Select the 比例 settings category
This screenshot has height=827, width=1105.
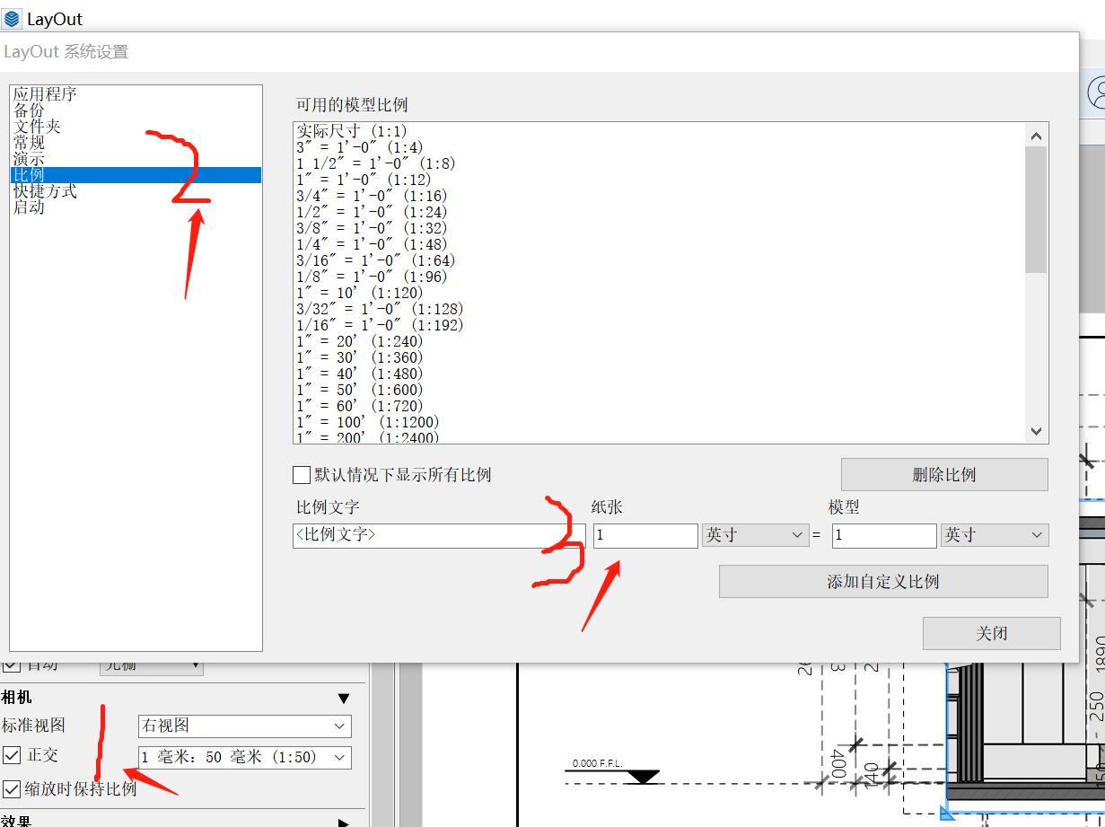tap(136, 175)
